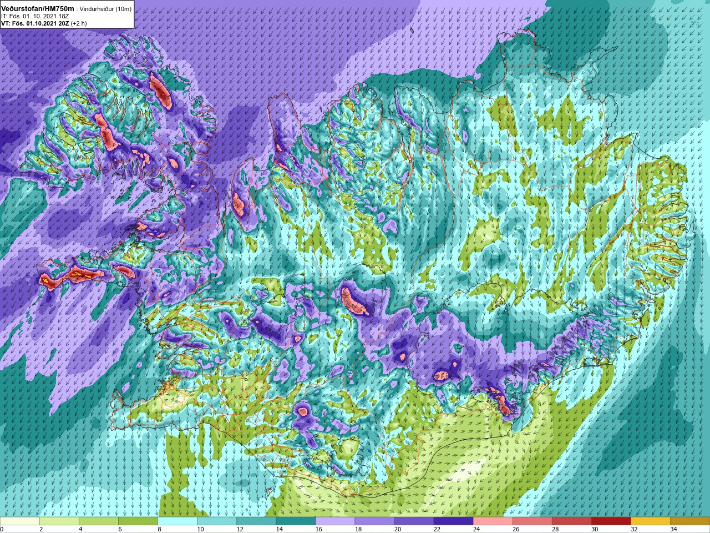Screen dimensions: 710x533
Task: Pick the 30–32 dark red legend swatch
Action: [x=611, y=521]
